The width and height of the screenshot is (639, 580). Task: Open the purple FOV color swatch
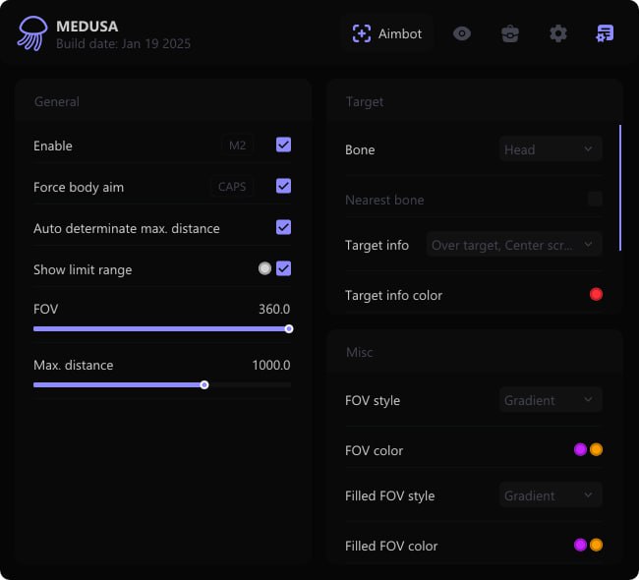(580, 450)
